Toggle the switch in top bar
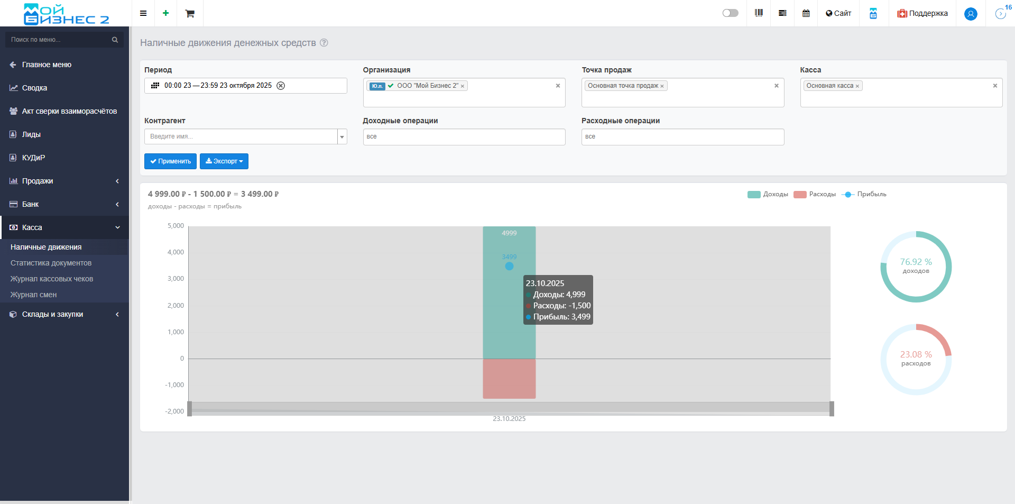This screenshot has height=504, width=1015. pyautogui.click(x=730, y=13)
